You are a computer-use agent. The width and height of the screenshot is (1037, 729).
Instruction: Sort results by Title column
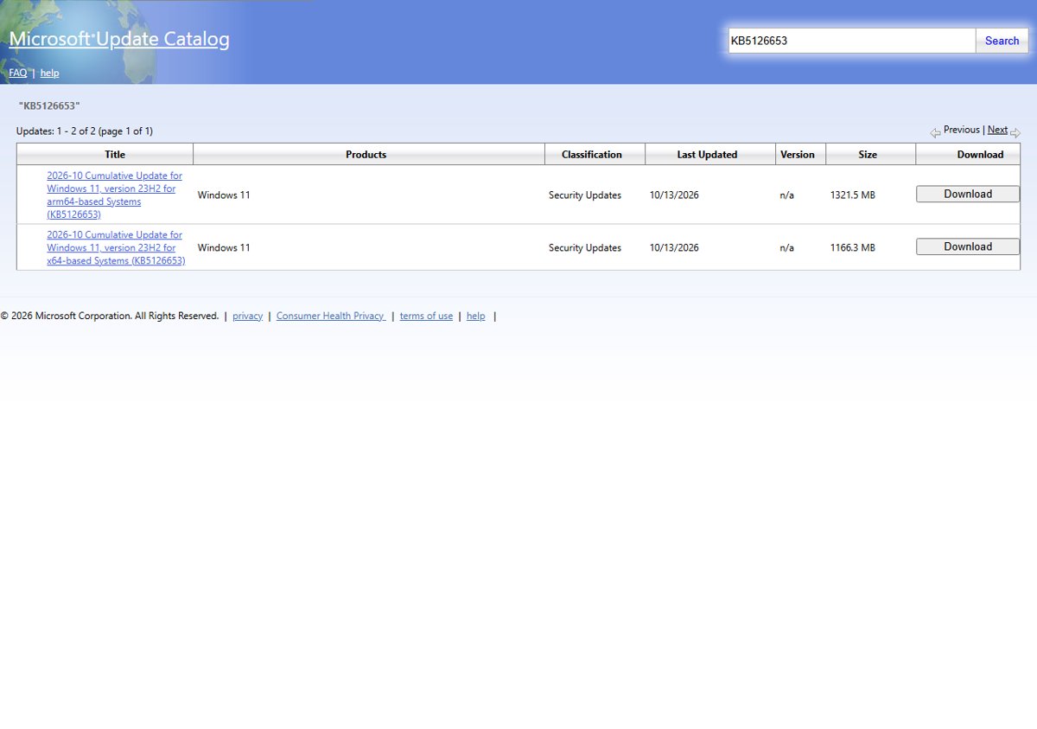[x=115, y=155]
